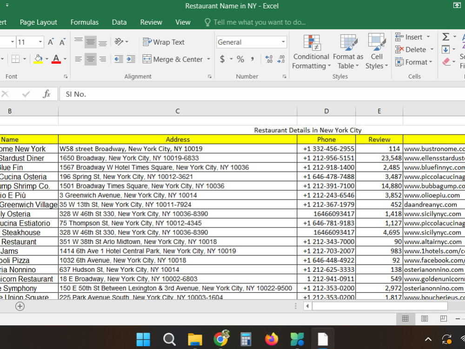Cancel formula entry with X icon
465x349 pixels.
(5, 94)
